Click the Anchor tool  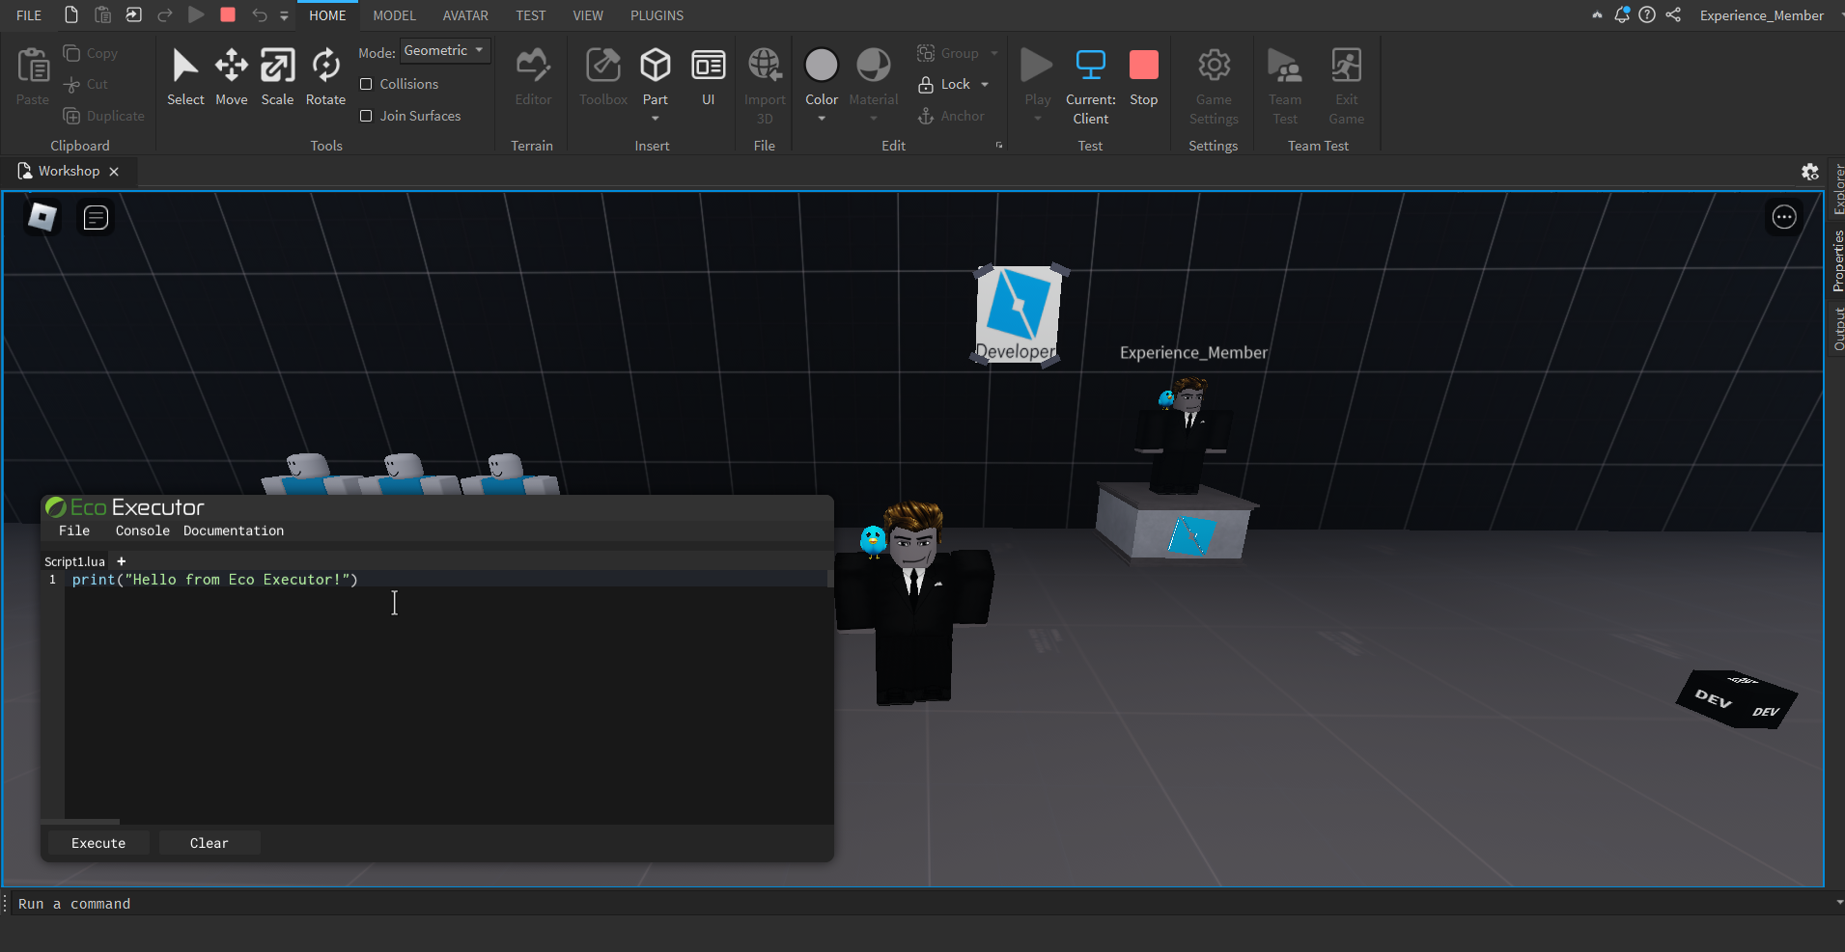tap(951, 116)
